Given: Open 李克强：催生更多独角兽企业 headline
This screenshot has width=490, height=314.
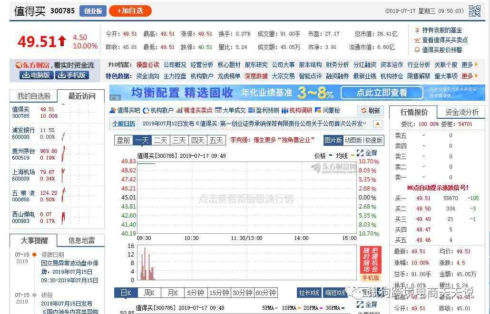Looking at the screenshot, I should [x=272, y=140].
